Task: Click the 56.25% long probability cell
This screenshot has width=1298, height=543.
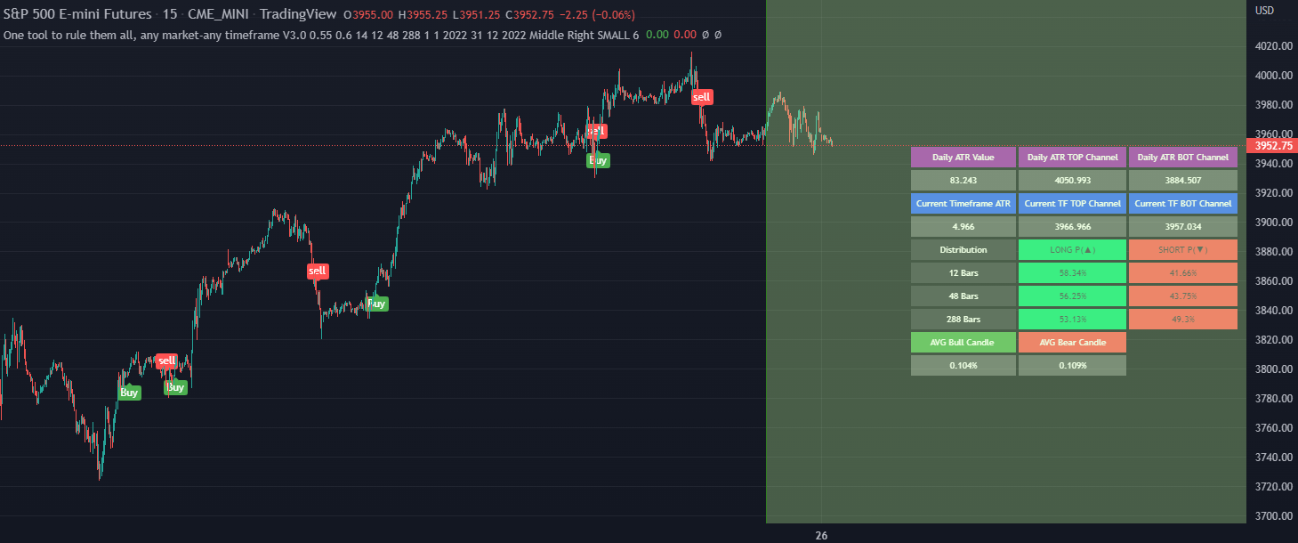Action: click(1072, 296)
